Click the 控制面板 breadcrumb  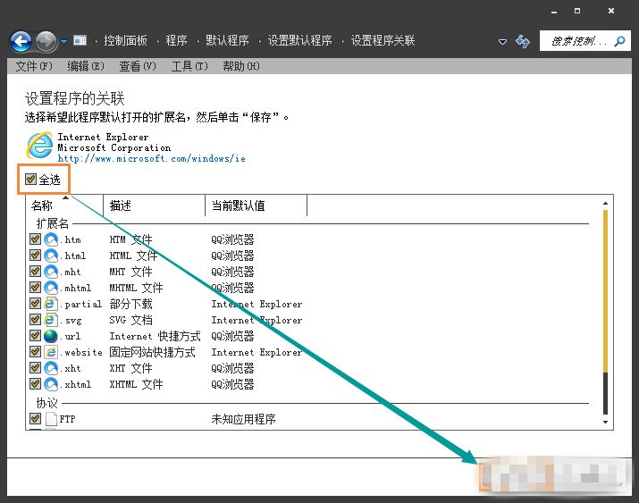(125, 40)
